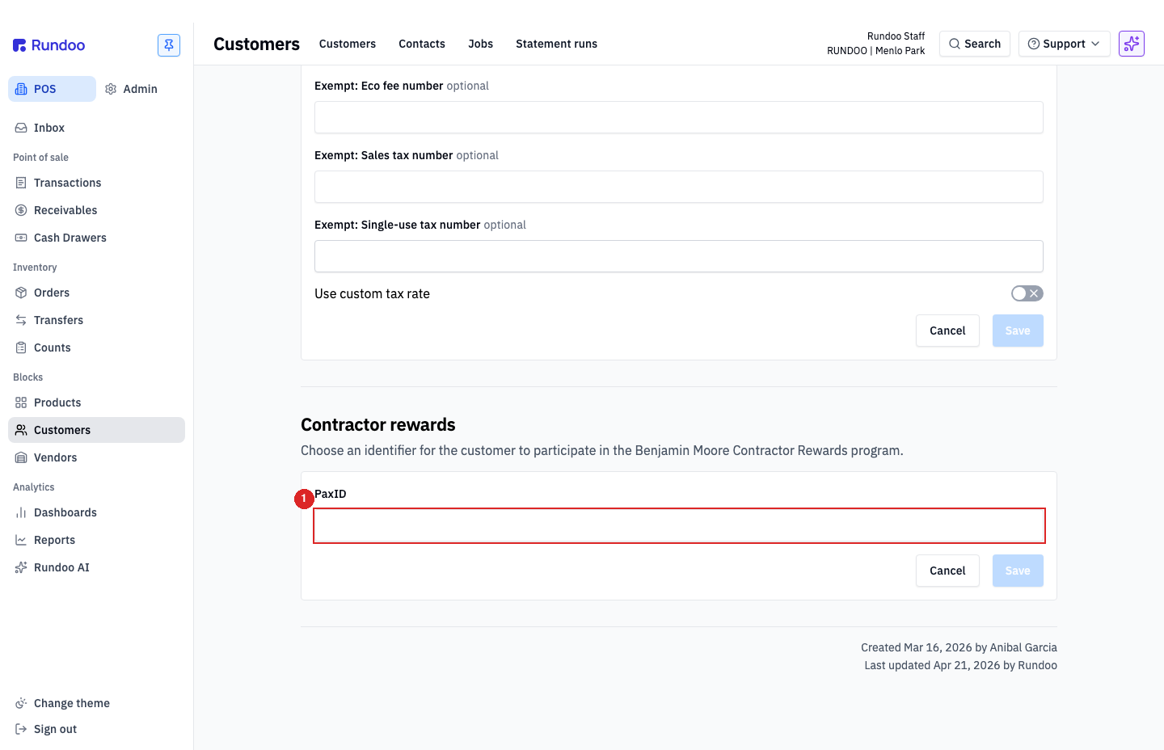Click the Rundoo logo
This screenshot has width=1164, height=750.
click(x=49, y=45)
